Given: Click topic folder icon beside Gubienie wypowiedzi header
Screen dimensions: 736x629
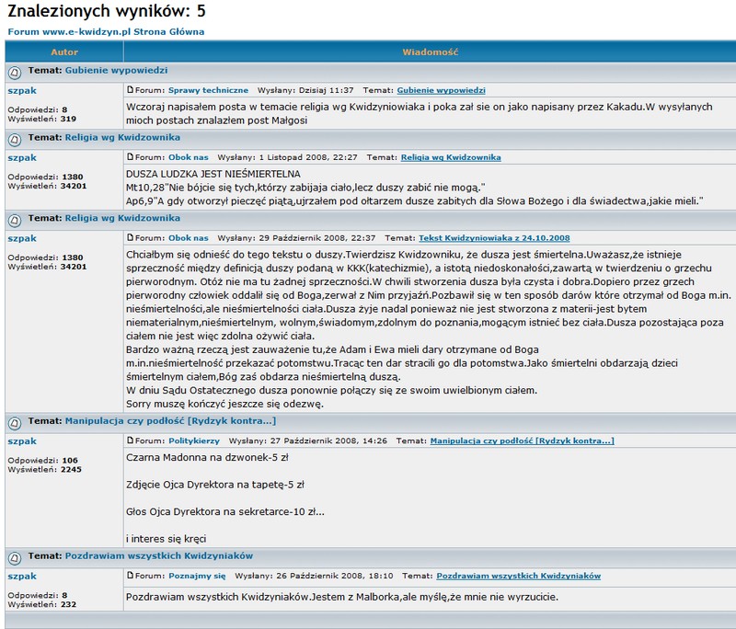Looking at the screenshot, I should pyautogui.click(x=15, y=71).
